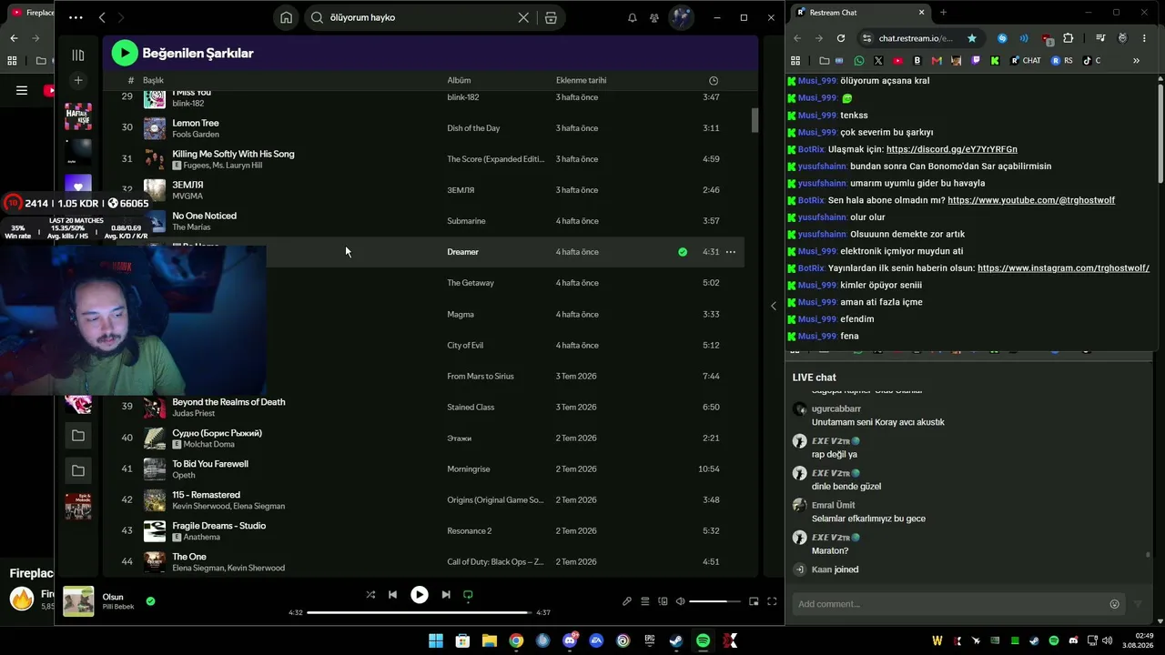Open Connect to a device
The width and height of the screenshot is (1165, 655).
pyautogui.click(x=663, y=601)
